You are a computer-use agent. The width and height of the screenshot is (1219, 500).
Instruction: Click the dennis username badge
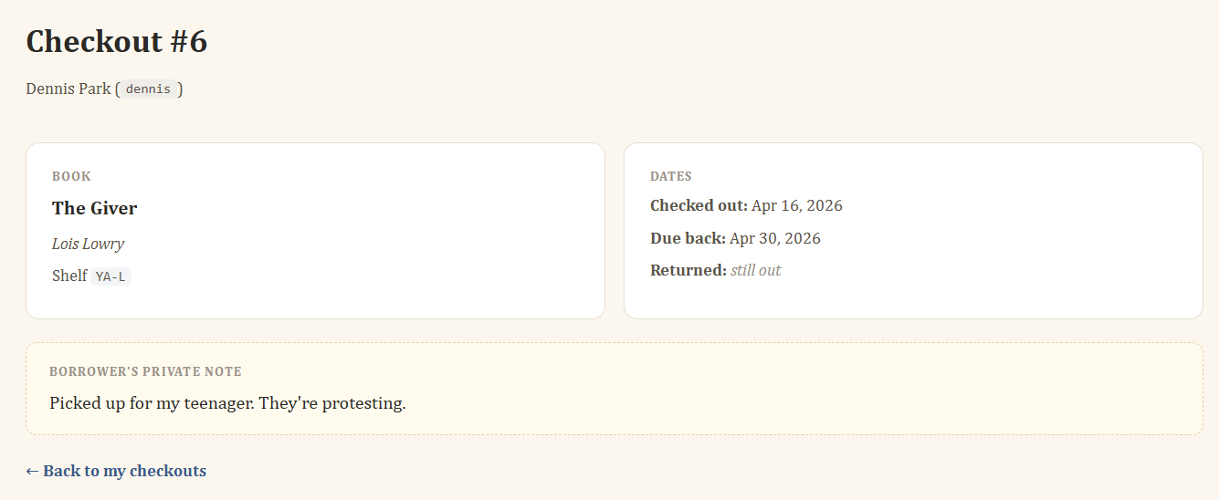pos(148,89)
